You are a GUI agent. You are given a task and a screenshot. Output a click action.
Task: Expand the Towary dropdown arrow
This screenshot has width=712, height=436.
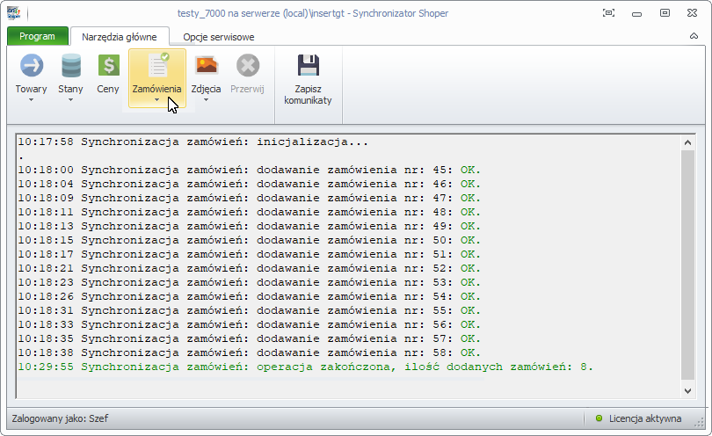click(x=31, y=100)
